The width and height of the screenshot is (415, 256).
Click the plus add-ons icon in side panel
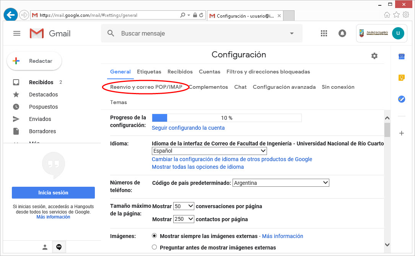click(x=402, y=133)
